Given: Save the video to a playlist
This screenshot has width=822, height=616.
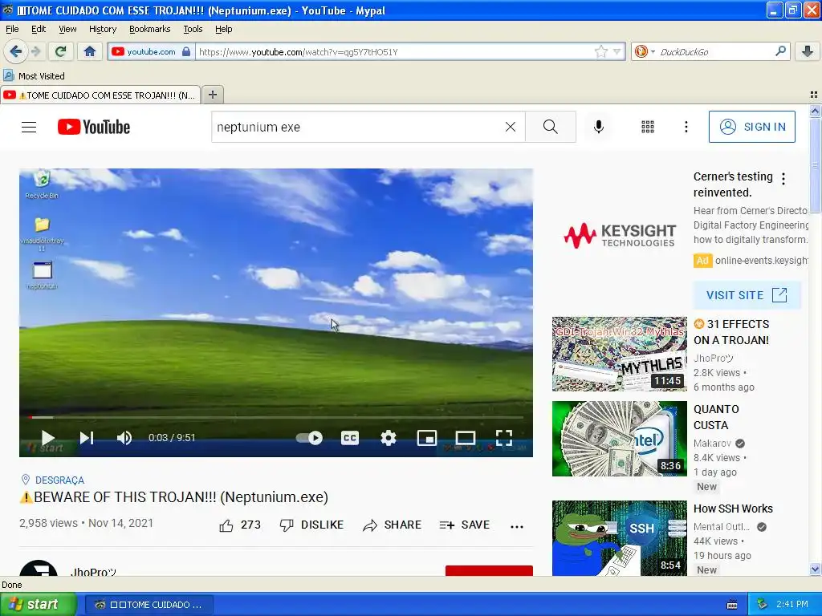Looking at the screenshot, I should 465,525.
